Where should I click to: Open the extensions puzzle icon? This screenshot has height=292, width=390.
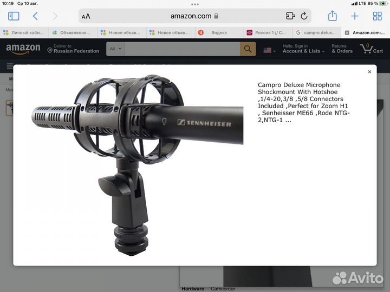290,16
